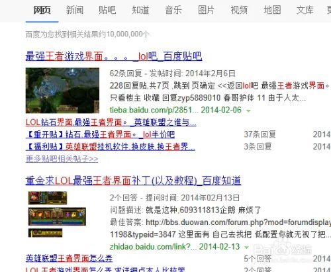This screenshot has height=272, width=331.
Task: Open result 最强王者游戏界面 lol吧 百度贴吧
Action: click(x=114, y=56)
